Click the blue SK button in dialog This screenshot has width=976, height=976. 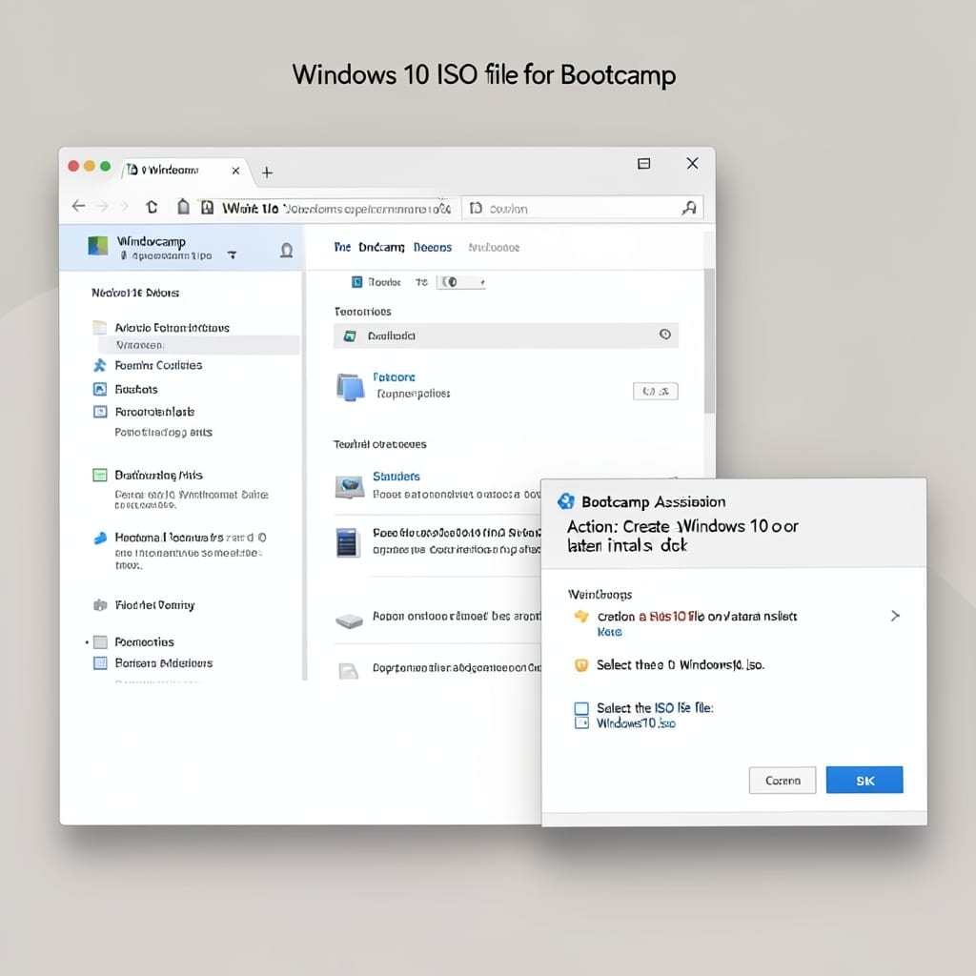pos(864,780)
